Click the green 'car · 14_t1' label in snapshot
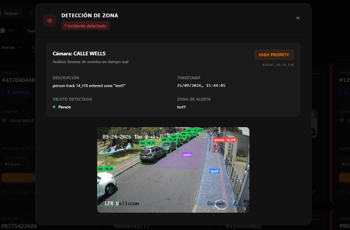The image size is (350, 230). point(148,143)
